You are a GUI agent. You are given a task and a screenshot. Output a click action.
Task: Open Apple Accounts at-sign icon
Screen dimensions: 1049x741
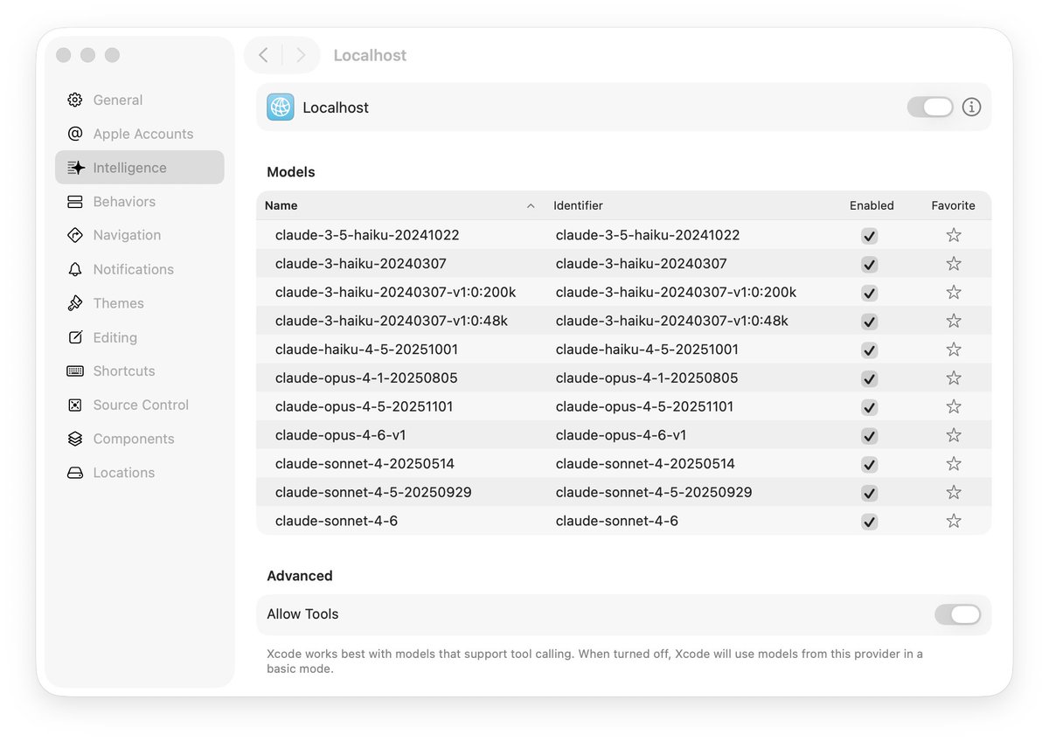tap(75, 134)
